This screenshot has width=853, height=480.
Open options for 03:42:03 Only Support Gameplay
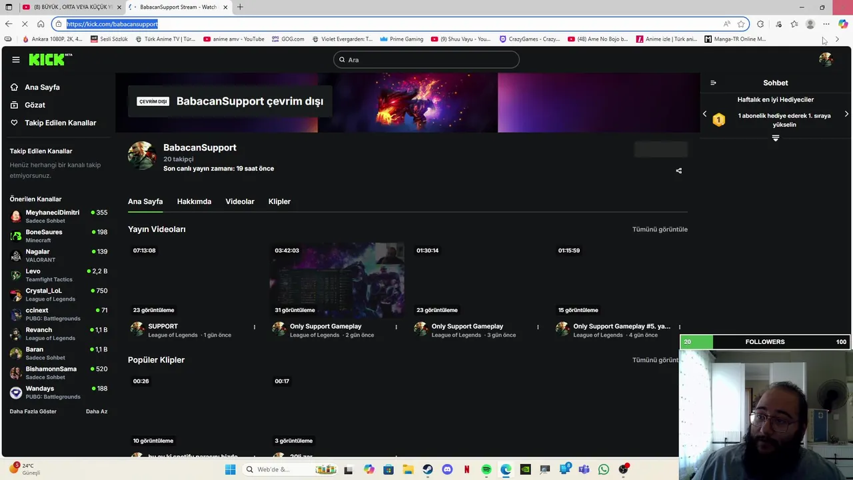coord(396,327)
